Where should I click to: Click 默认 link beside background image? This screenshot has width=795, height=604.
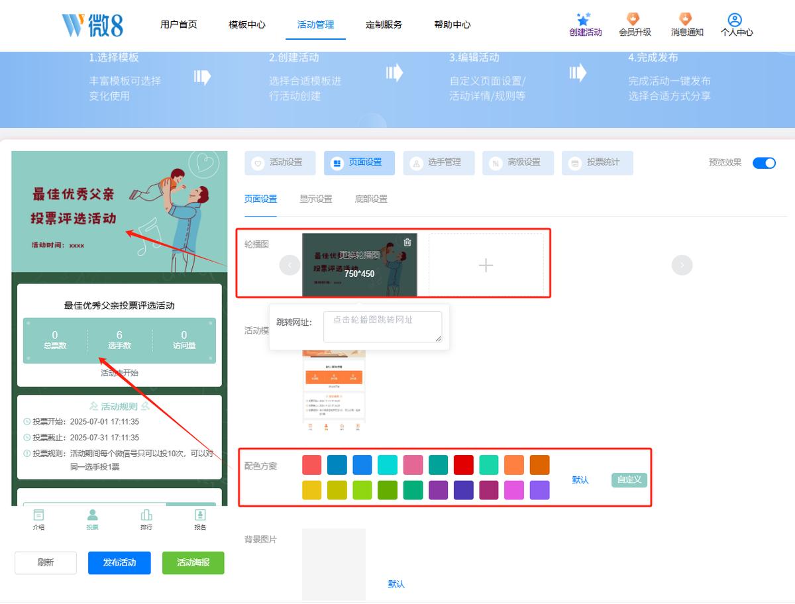[x=396, y=584]
